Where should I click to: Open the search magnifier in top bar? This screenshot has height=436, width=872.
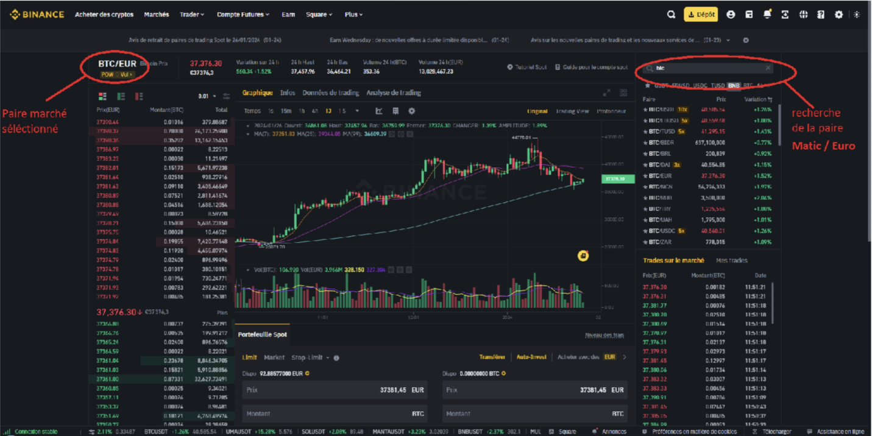tap(671, 15)
